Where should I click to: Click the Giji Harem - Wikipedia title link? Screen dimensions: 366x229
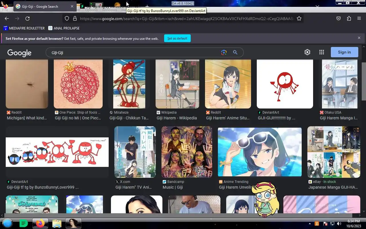[x=177, y=118]
